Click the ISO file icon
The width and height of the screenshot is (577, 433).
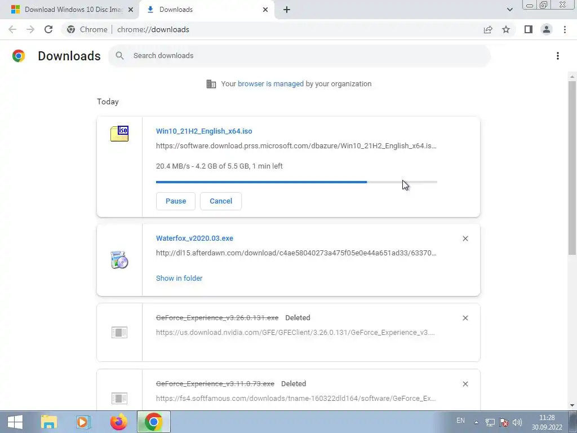pos(119,133)
